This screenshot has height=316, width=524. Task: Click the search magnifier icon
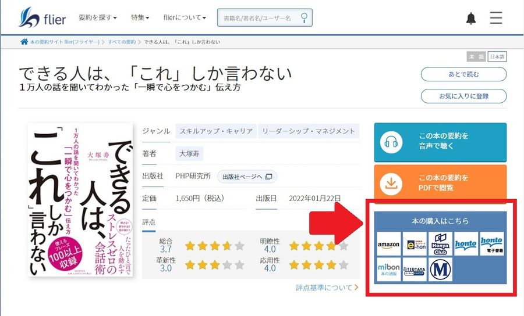pos(304,17)
